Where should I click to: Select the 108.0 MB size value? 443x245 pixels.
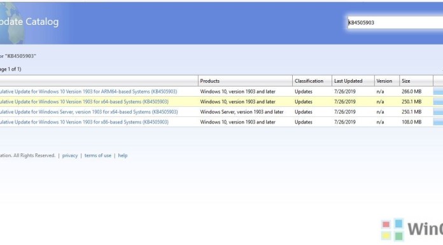pyautogui.click(x=411, y=122)
